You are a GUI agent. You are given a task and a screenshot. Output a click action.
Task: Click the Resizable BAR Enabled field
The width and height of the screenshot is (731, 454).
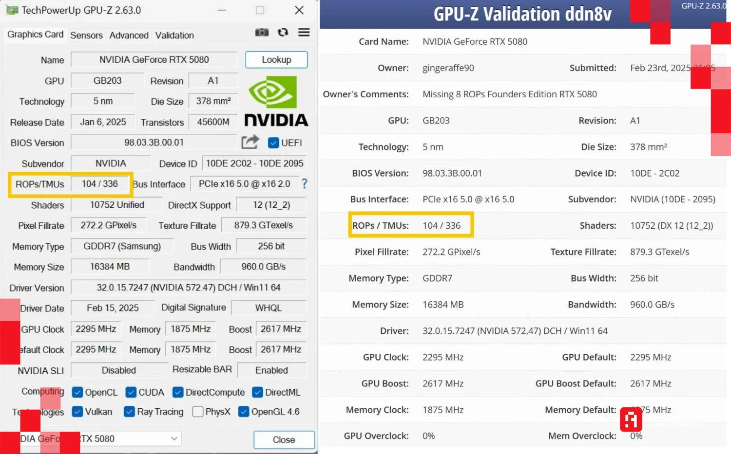272,370
